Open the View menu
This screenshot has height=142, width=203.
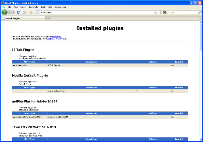point(16,7)
